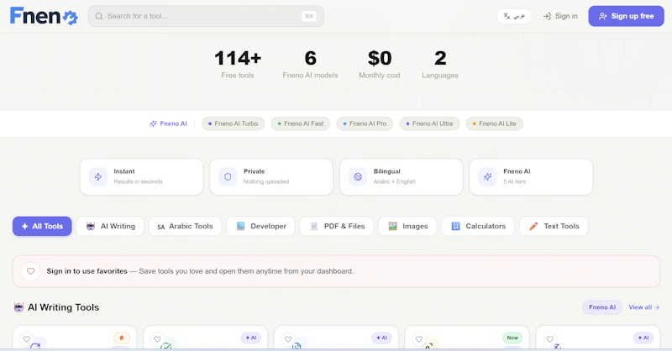Open the AI Writing category tab
Image resolution: width=672 pixels, height=351 pixels.
(x=110, y=226)
